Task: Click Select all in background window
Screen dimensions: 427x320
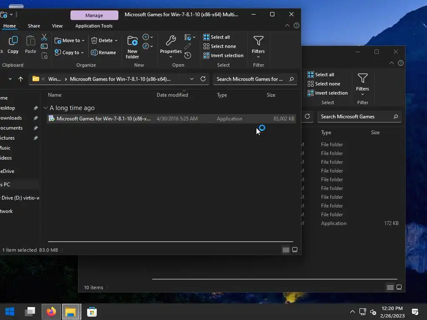Action: [321, 75]
